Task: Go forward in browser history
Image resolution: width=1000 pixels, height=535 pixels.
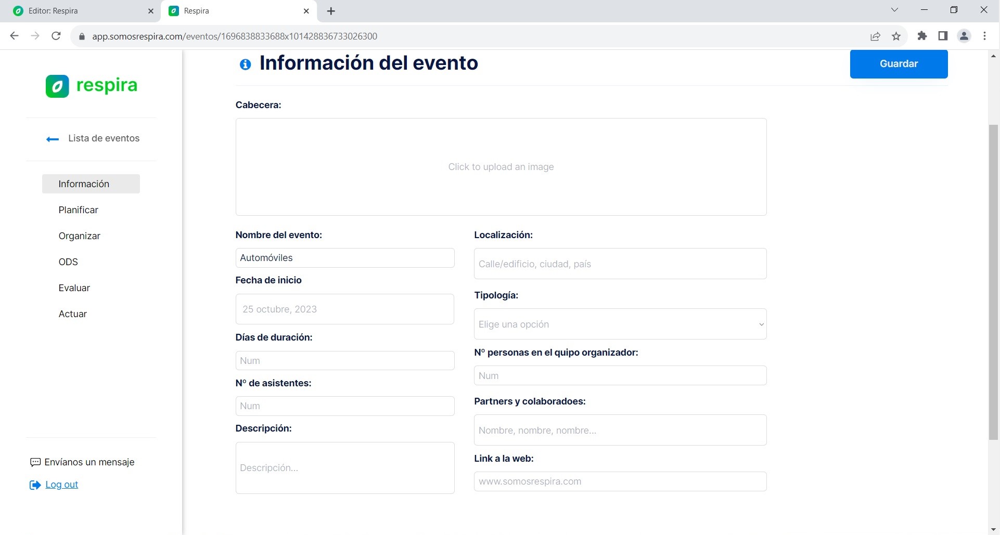Action: [x=35, y=36]
